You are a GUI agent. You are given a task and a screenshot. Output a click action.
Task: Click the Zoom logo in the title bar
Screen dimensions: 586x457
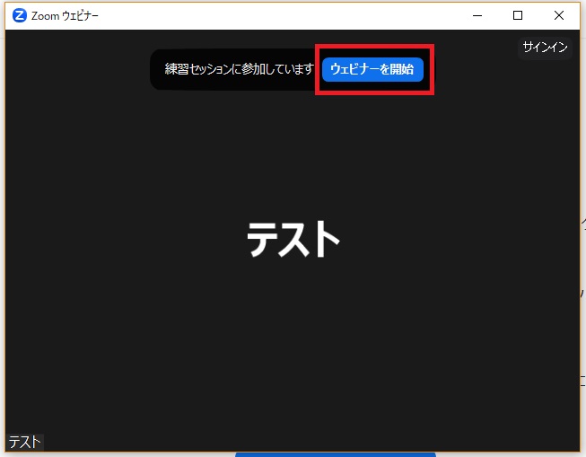[x=20, y=15]
